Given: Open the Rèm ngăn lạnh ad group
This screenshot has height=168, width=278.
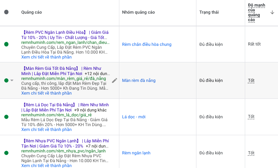Looking at the screenshot, I should [136, 153].
